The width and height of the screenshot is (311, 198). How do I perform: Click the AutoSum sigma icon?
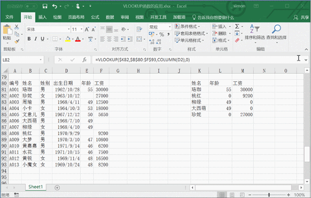(x=237, y=26)
